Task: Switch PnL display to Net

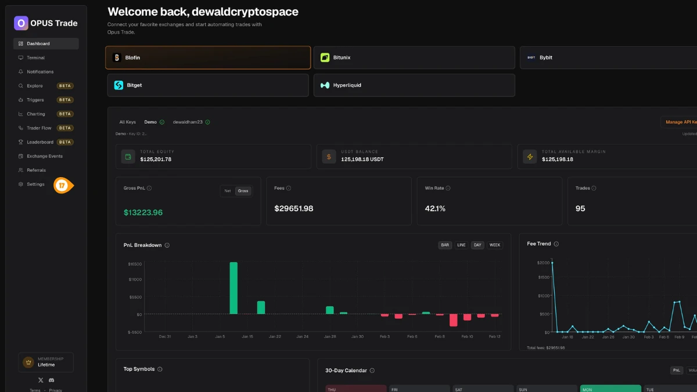Action: (228, 191)
